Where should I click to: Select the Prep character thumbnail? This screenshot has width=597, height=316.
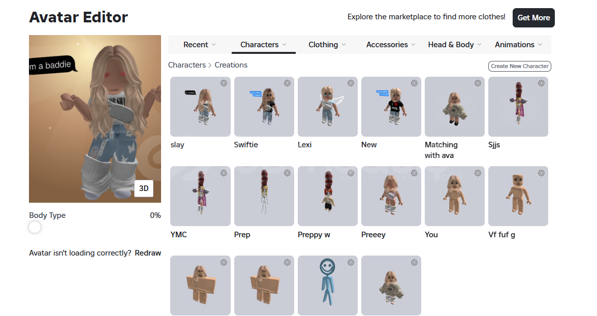tap(264, 196)
